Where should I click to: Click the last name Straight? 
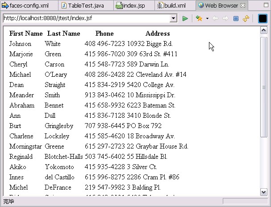click(55, 85)
